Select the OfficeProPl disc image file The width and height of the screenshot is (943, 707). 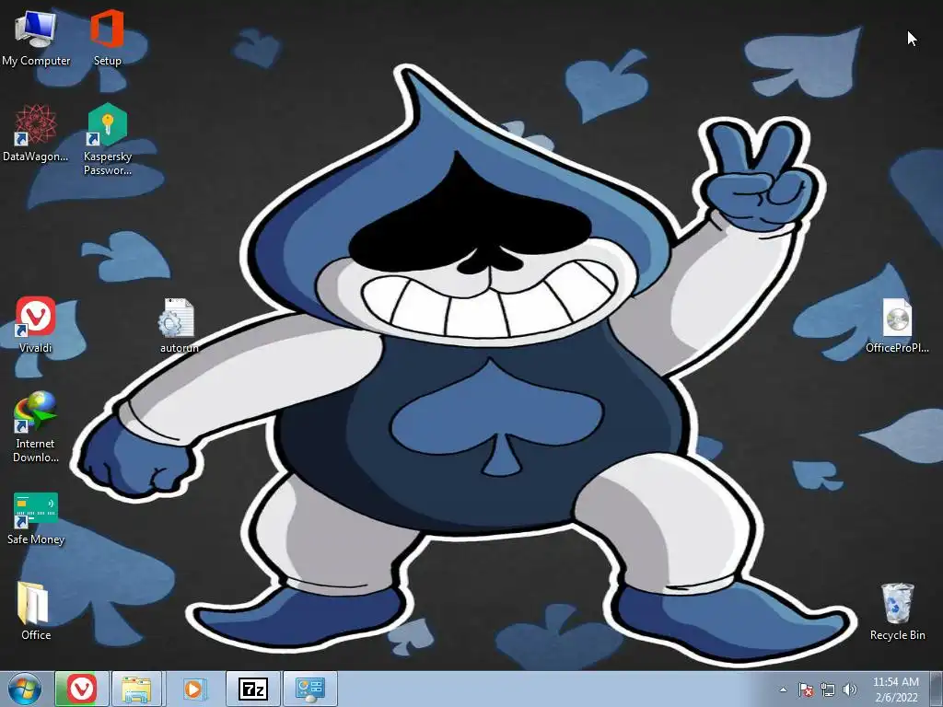point(897,325)
